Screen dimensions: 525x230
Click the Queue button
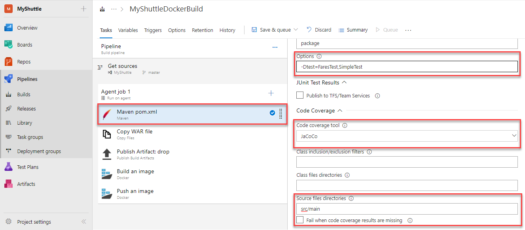pyautogui.click(x=387, y=30)
